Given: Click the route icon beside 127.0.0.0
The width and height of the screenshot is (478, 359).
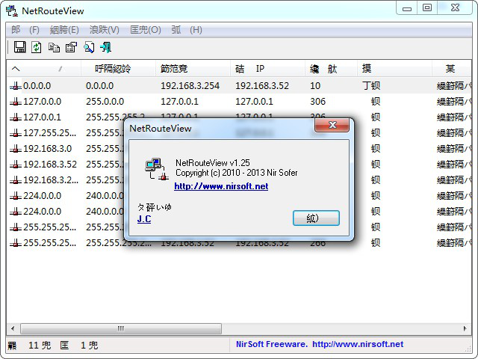Looking at the screenshot, I should click(x=16, y=102).
